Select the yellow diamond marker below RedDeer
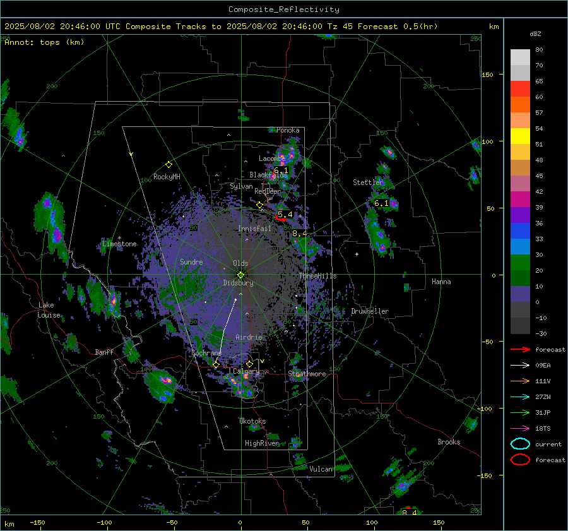The width and height of the screenshot is (568, 531). [x=259, y=205]
